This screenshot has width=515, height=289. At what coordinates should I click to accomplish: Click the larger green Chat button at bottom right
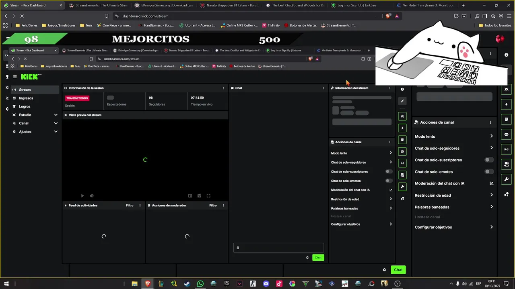pyautogui.click(x=398, y=270)
